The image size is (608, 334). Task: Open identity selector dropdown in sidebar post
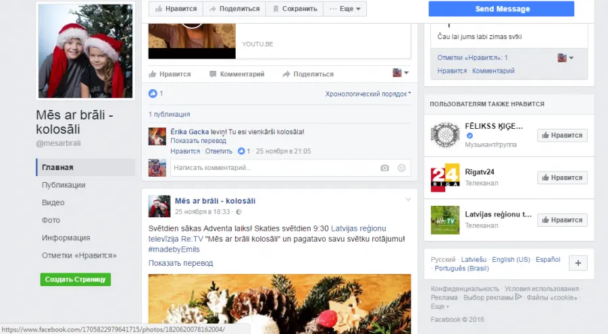point(565,58)
